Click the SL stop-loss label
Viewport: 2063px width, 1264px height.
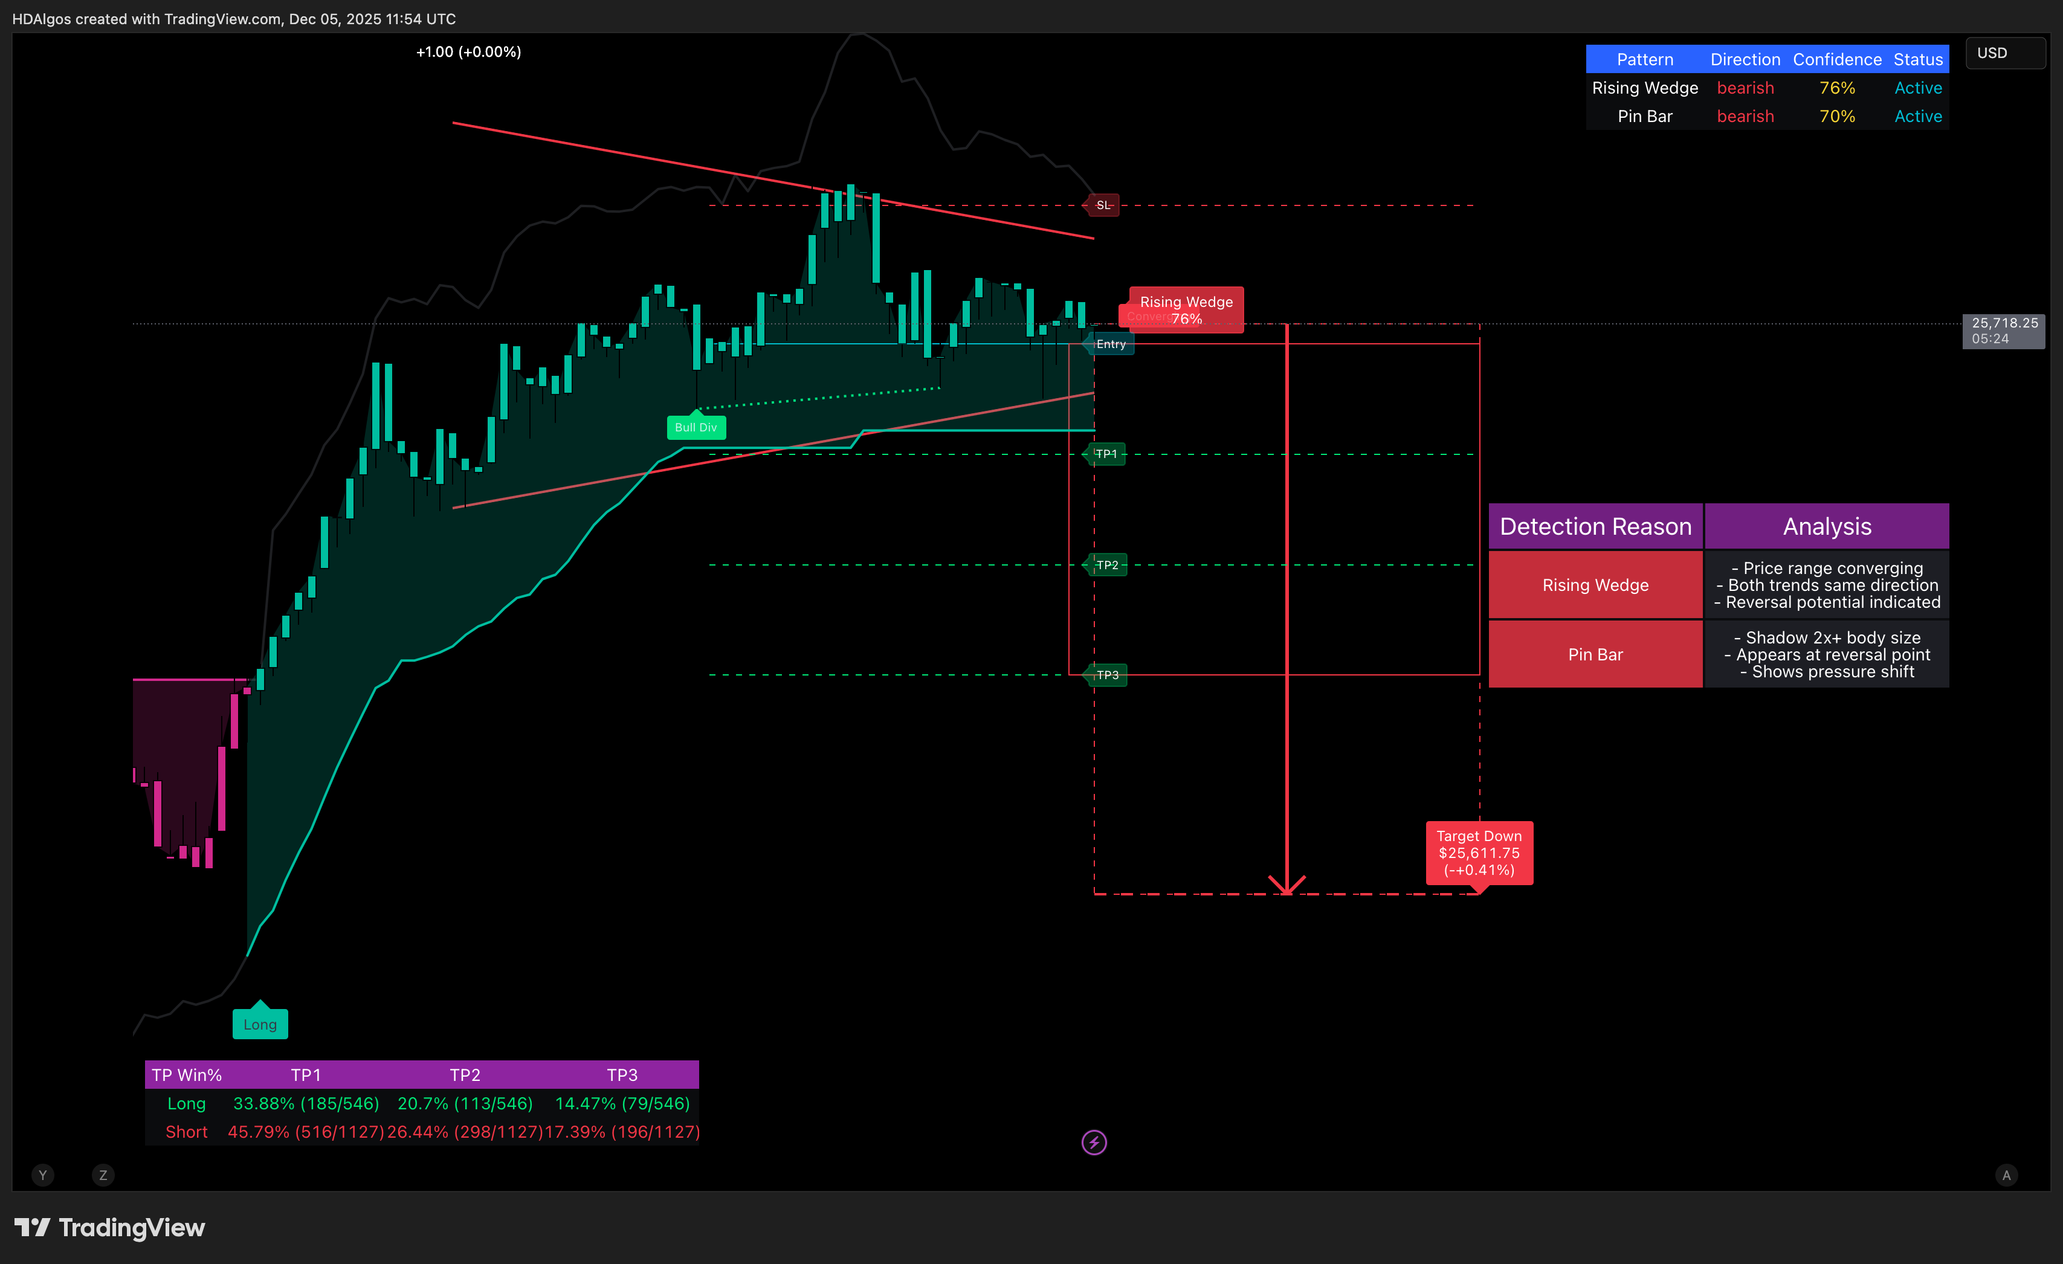[1102, 205]
